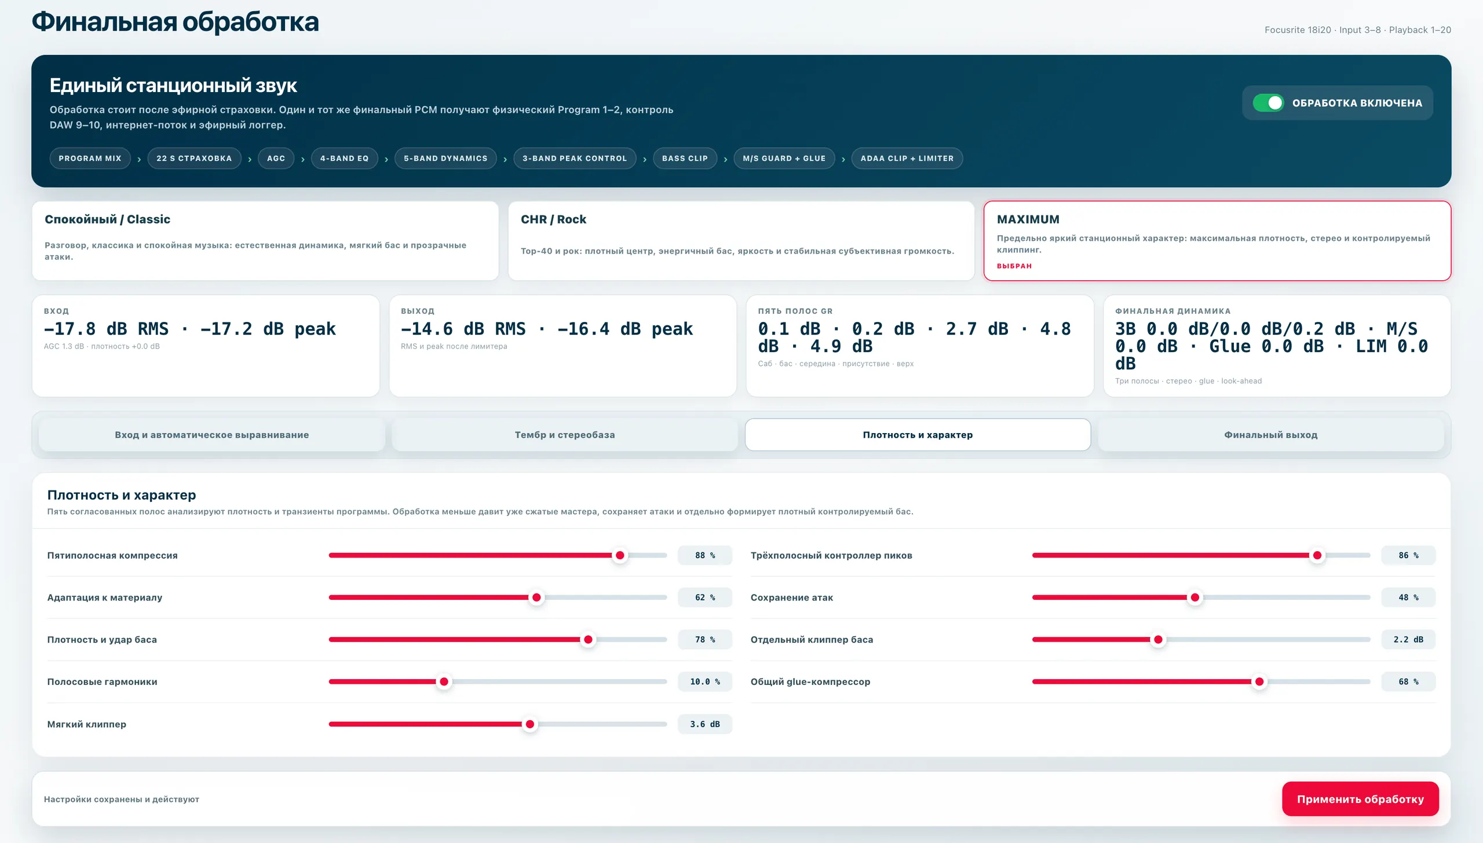Image resolution: width=1483 pixels, height=843 pixels.
Task: Toggle the ОБРАБОТКА ВКЛЮЧЕНА switch
Action: pyautogui.click(x=1268, y=103)
